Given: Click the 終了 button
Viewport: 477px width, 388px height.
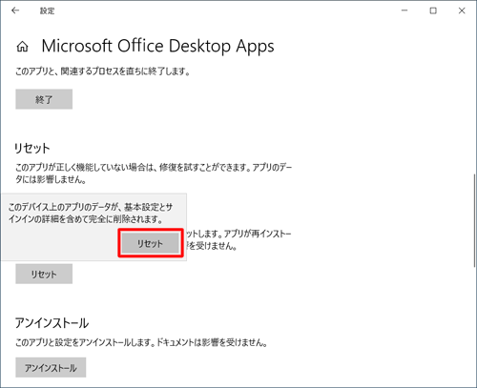Looking at the screenshot, I should [44, 99].
